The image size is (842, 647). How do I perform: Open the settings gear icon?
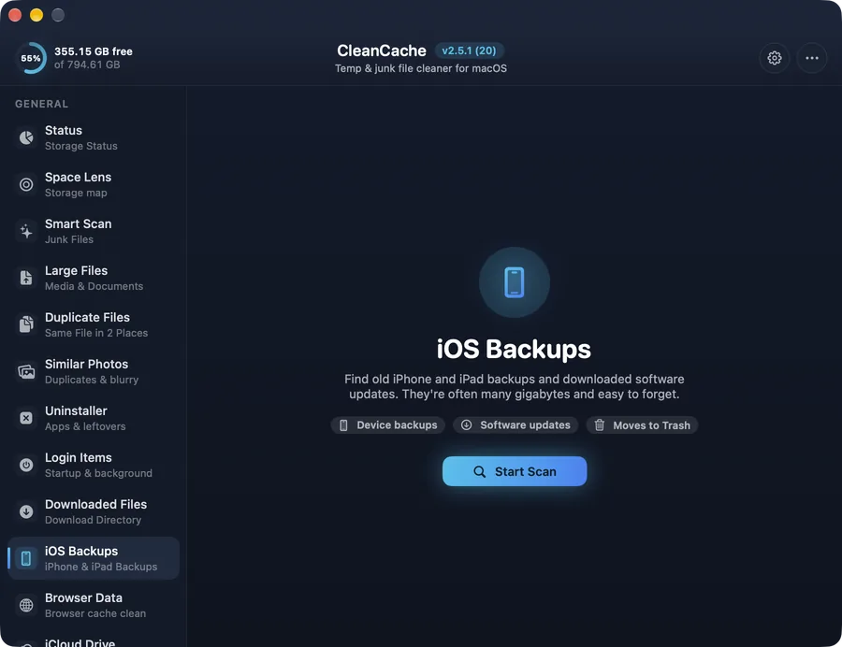coord(775,58)
